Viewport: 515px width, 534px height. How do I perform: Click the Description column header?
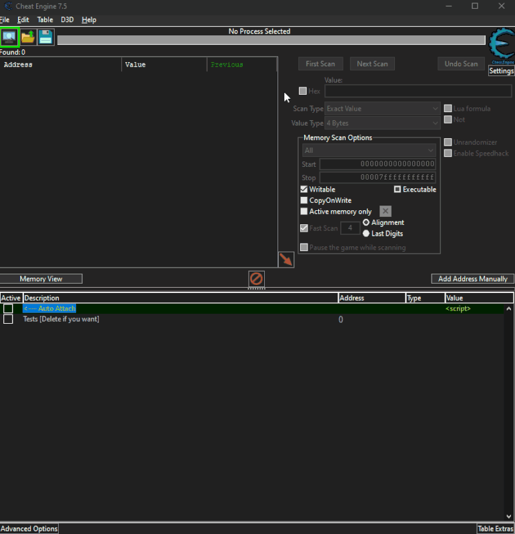(x=181, y=298)
